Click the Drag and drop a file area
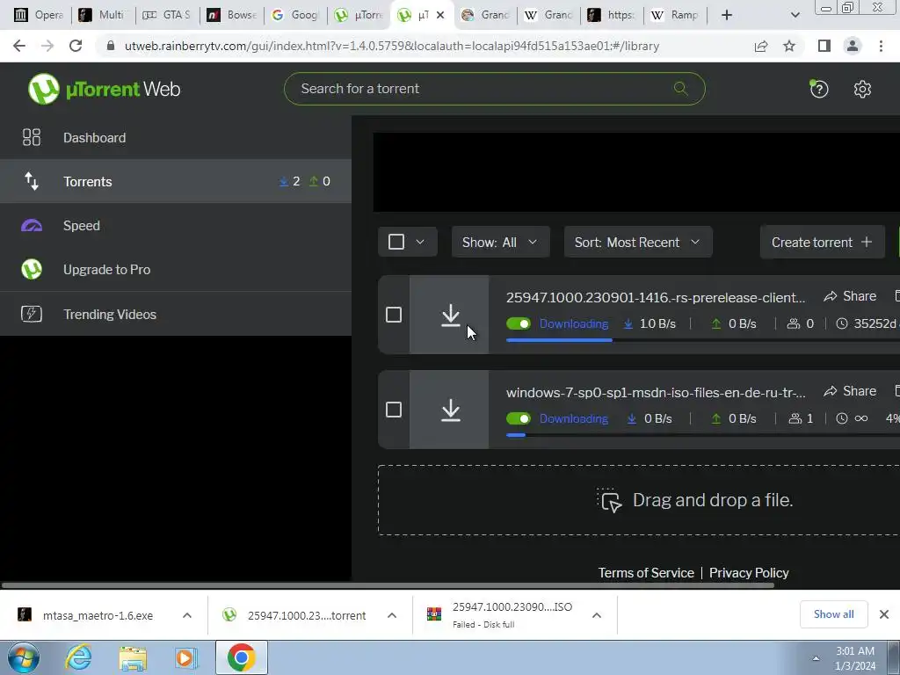Image resolution: width=900 pixels, height=675 pixels. pyautogui.click(x=639, y=500)
